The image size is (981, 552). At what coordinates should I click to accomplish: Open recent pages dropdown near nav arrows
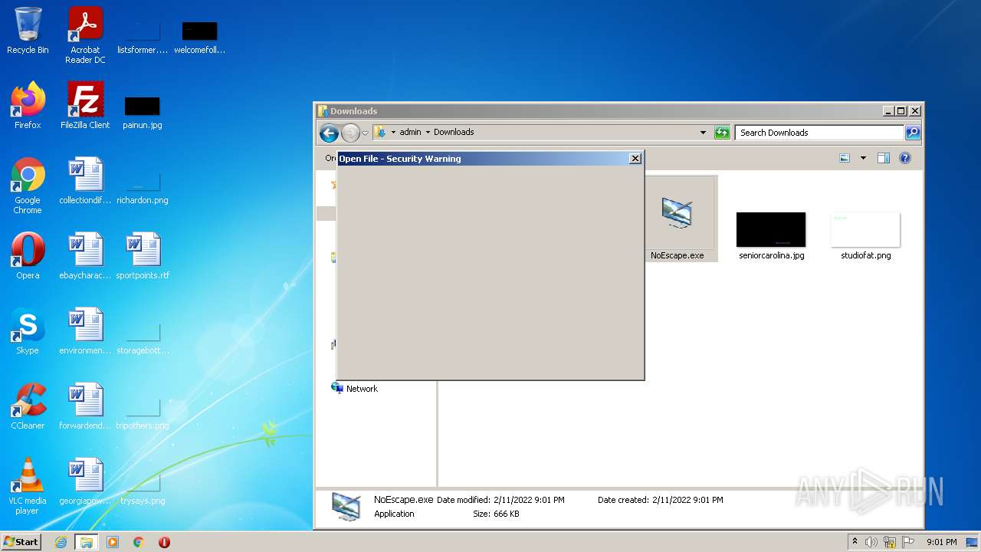pyautogui.click(x=366, y=133)
